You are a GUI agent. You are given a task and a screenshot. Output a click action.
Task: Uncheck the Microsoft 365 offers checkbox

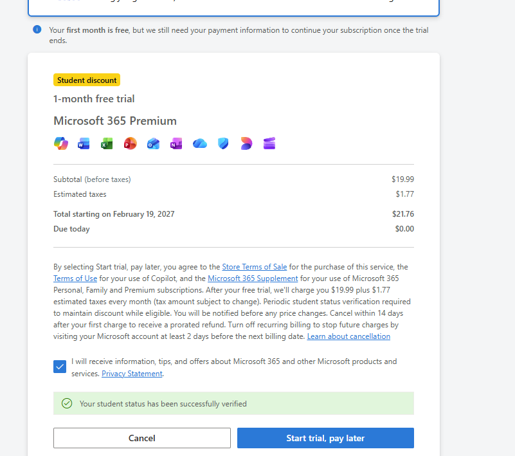pyautogui.click(x=60, y=367)
